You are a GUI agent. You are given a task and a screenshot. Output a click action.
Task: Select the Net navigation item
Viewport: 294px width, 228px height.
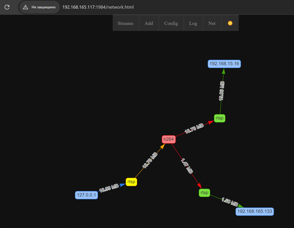pos(212,23)
